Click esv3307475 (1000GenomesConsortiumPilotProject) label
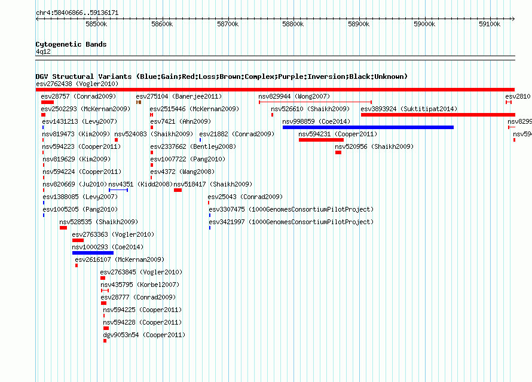Screen dimensions: 532x382 click(x=291, y=209)
